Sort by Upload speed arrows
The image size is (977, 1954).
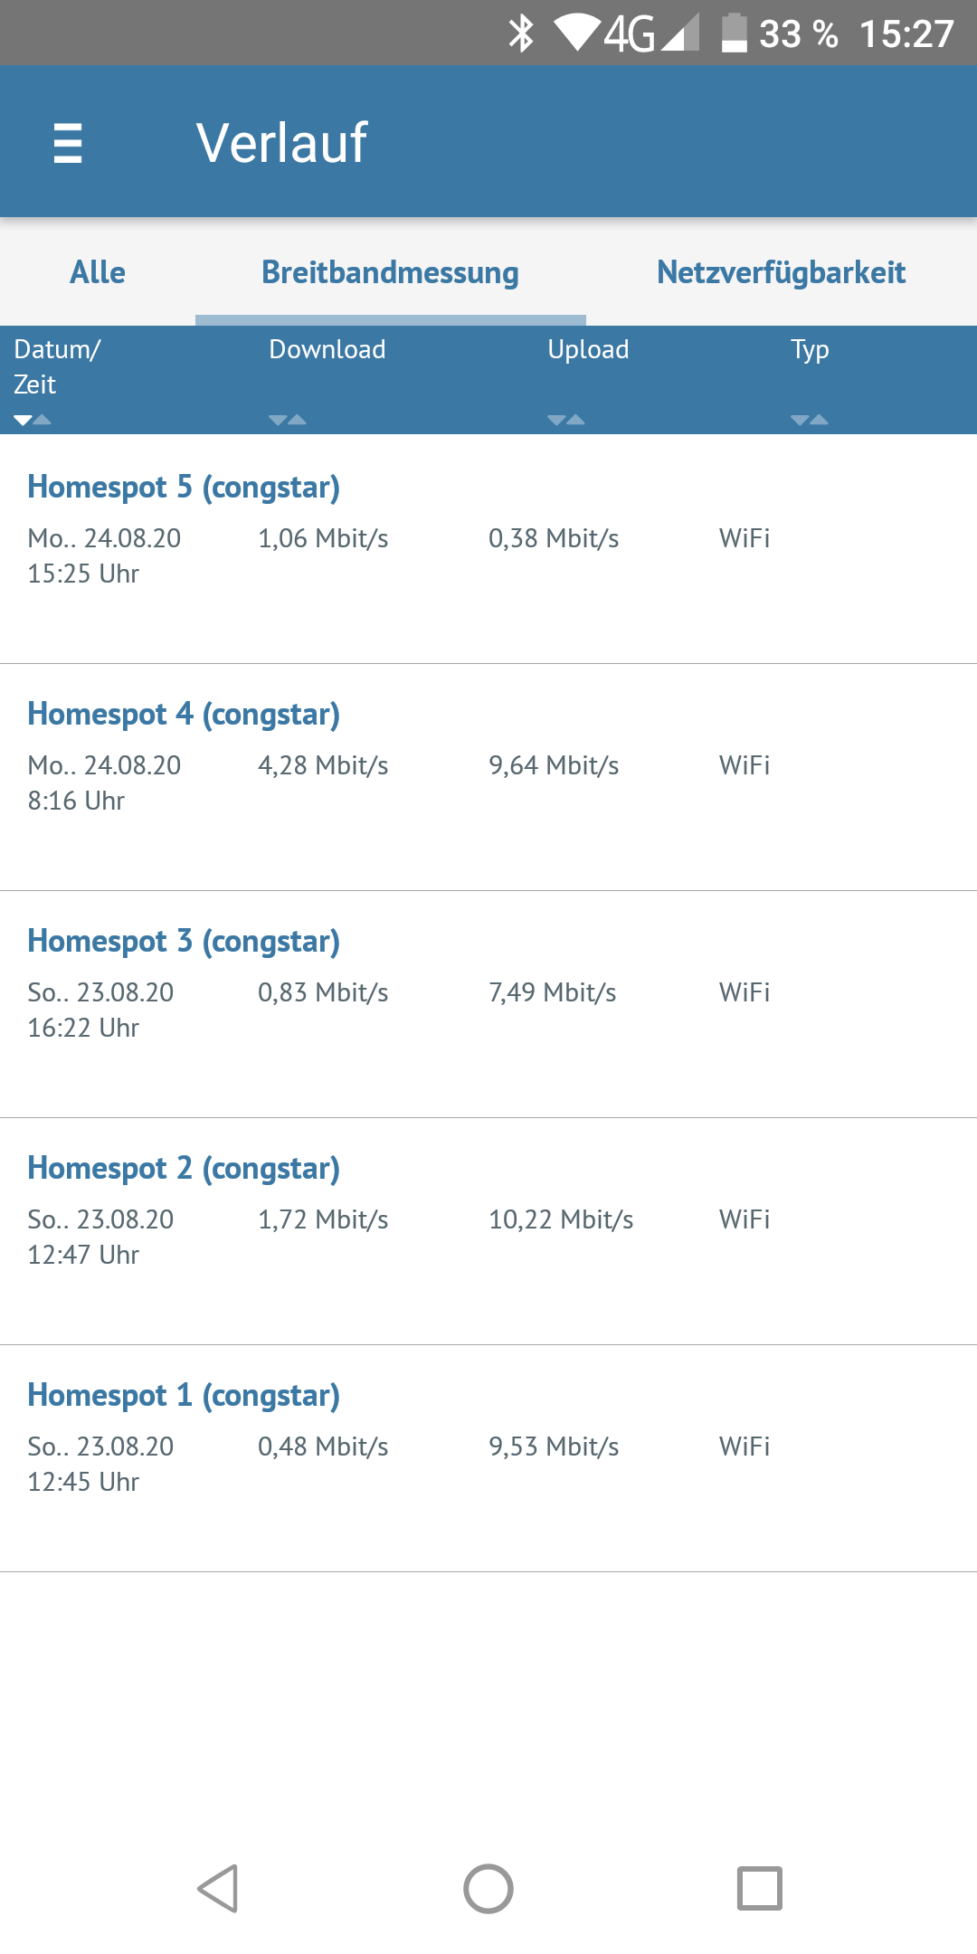566,420
